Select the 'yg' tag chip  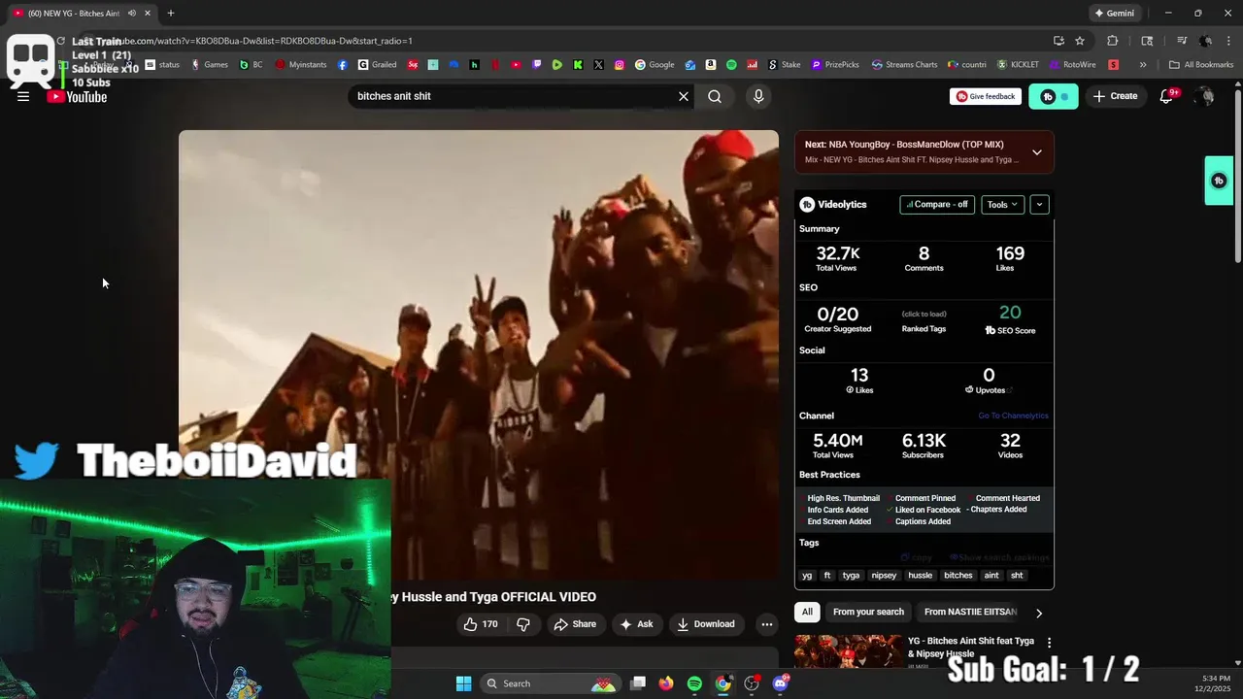click(x=807, y=575)
